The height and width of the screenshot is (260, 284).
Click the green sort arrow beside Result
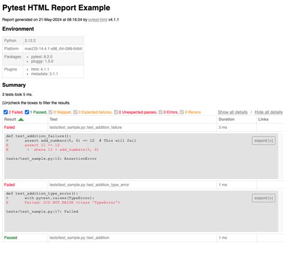click(x=21, y=119)
